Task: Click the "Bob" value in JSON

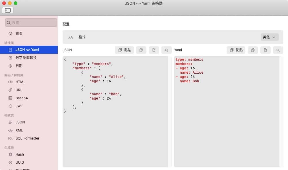Action: [x=114, y=94]
